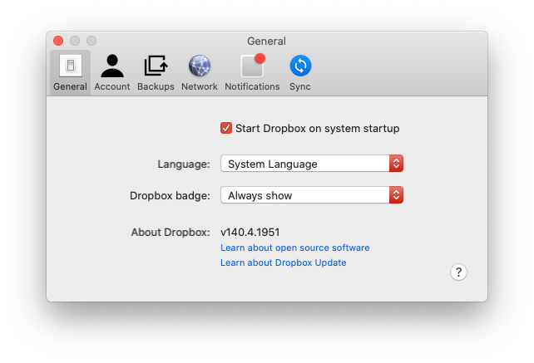Click Learn about open source software link
This screenshot has width=534, height=363.
pos(295,248)
